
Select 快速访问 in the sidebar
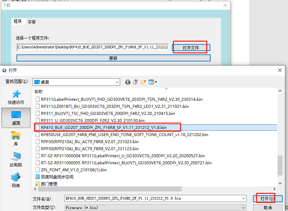click(16, 97)
